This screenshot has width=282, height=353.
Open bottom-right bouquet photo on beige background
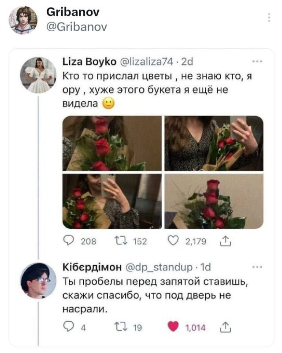[214, 201]
